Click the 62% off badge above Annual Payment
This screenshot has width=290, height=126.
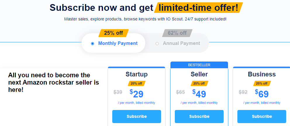coord(177,33)
